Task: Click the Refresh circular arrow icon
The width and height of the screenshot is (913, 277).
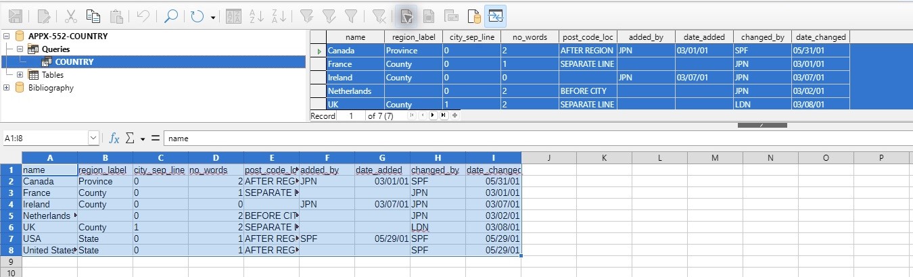Action: pyautogui.click(x=197, y=15)
